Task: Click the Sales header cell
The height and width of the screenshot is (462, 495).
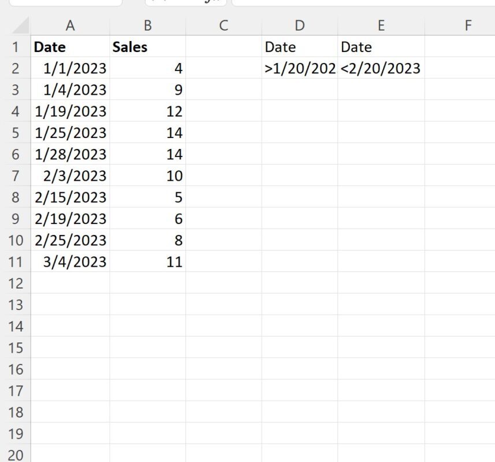Action: tap(147, 47)
